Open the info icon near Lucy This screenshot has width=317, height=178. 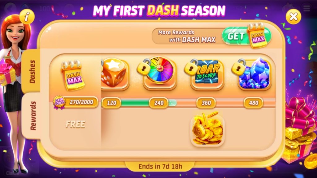27,17
